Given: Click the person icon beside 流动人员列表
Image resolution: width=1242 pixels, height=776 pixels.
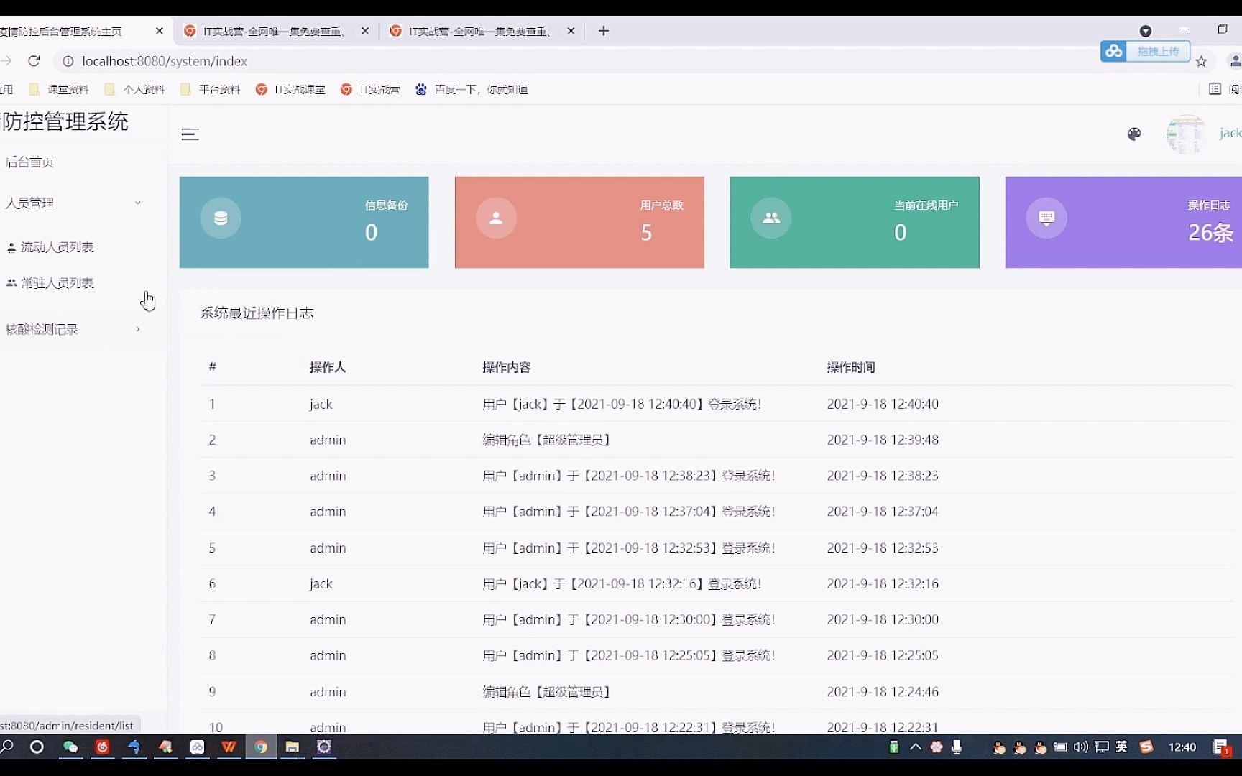Looking at the screenshot, I should click(11, 246).
